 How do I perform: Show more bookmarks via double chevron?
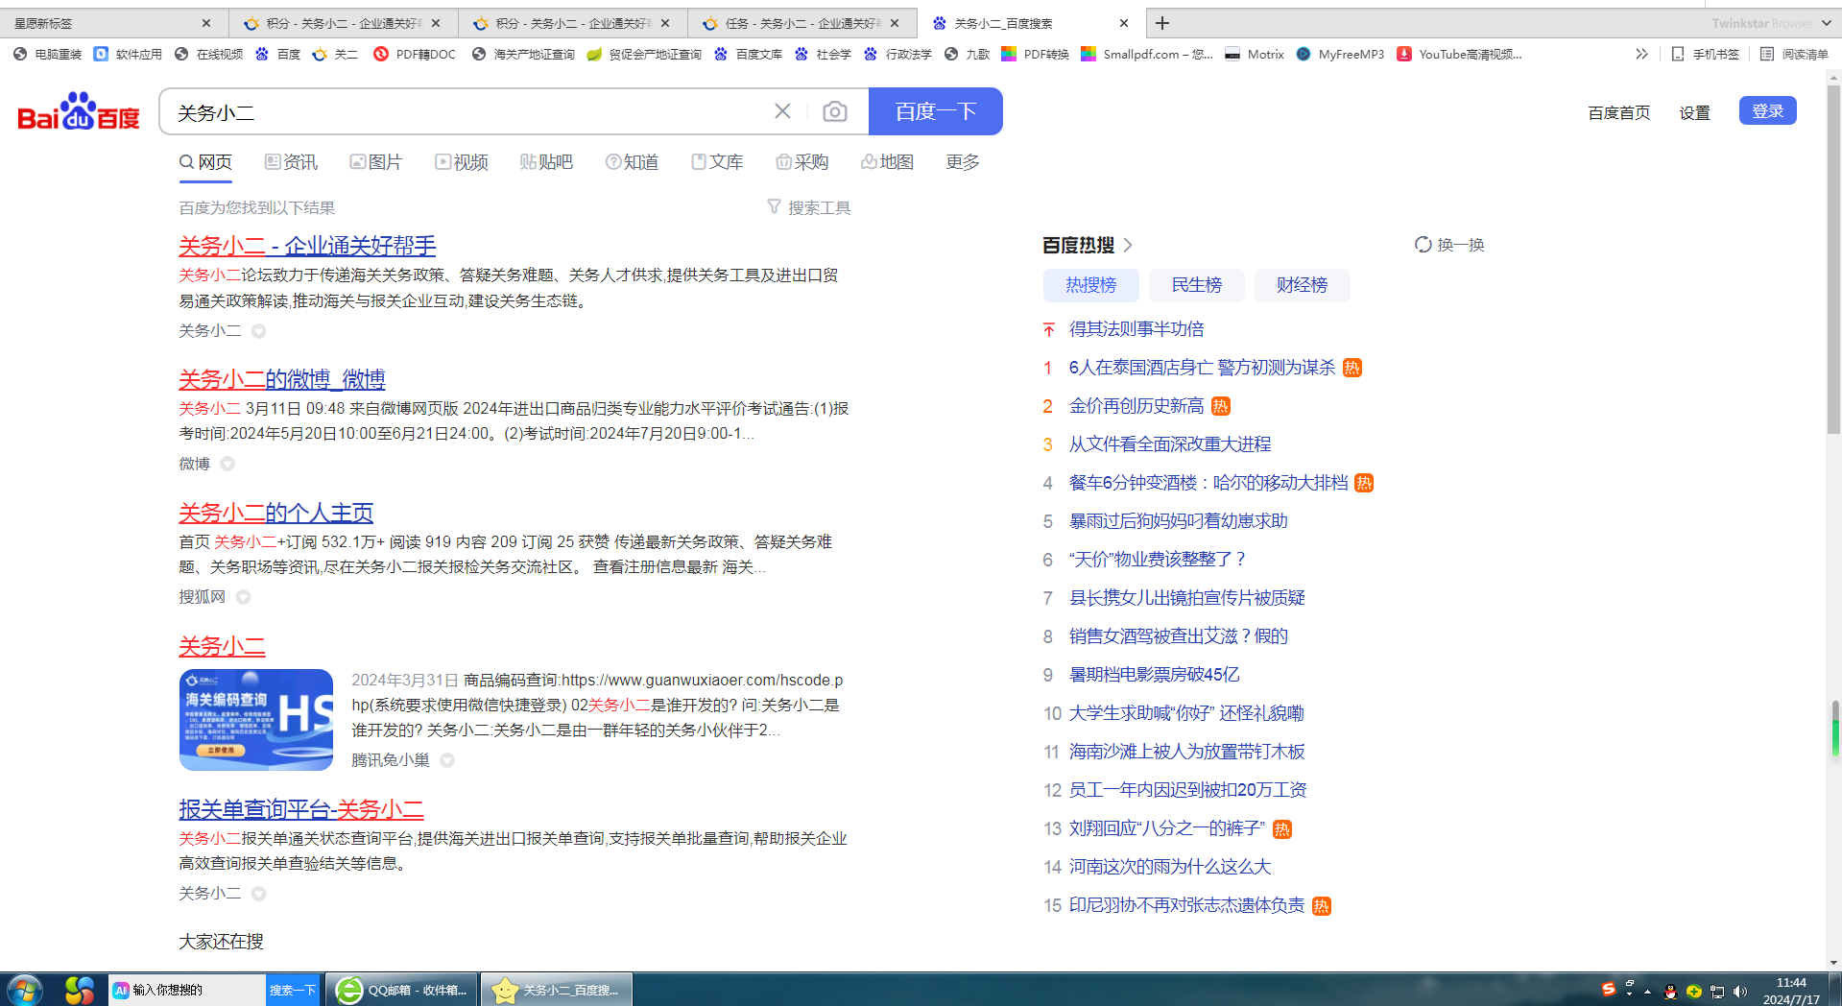tap(1641, 55)
